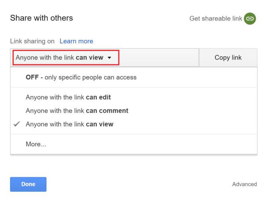Click the green shareable link icon
Viewport: 267px width, 202px height.
point(249,19)
